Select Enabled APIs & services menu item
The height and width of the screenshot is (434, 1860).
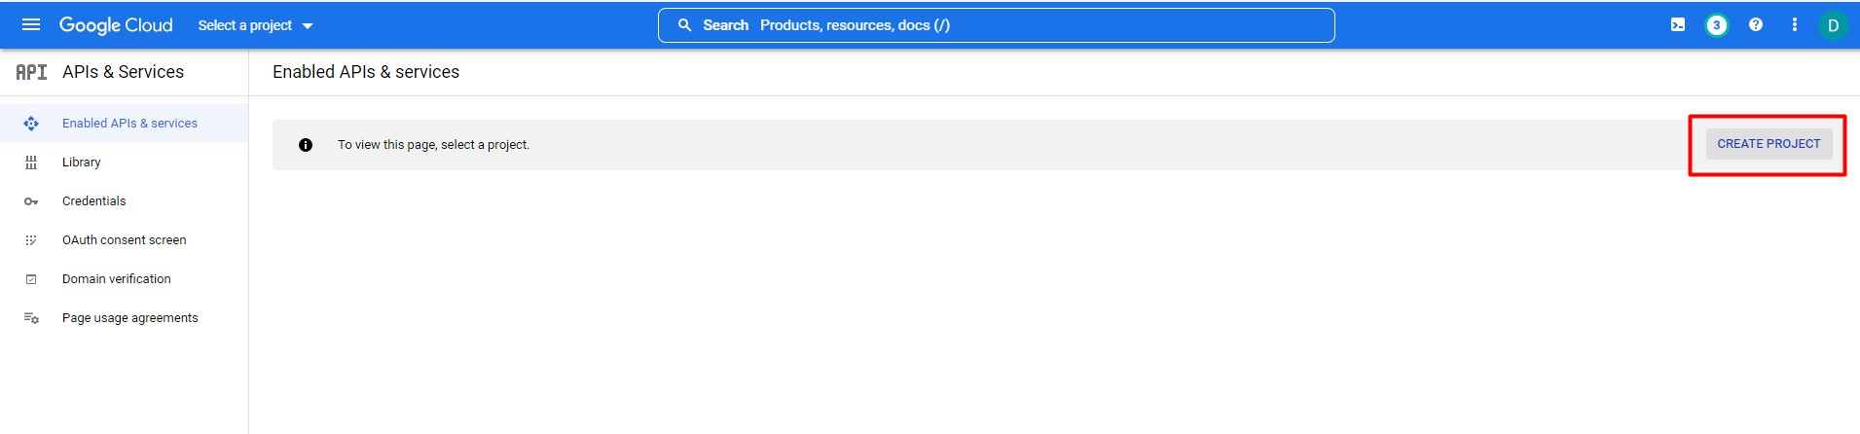click(129, 124)
